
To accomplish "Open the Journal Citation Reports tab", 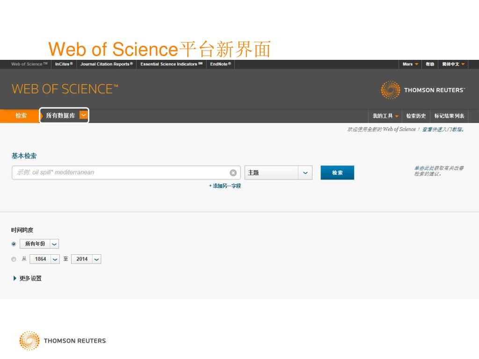I will click(x=106, y=64).
